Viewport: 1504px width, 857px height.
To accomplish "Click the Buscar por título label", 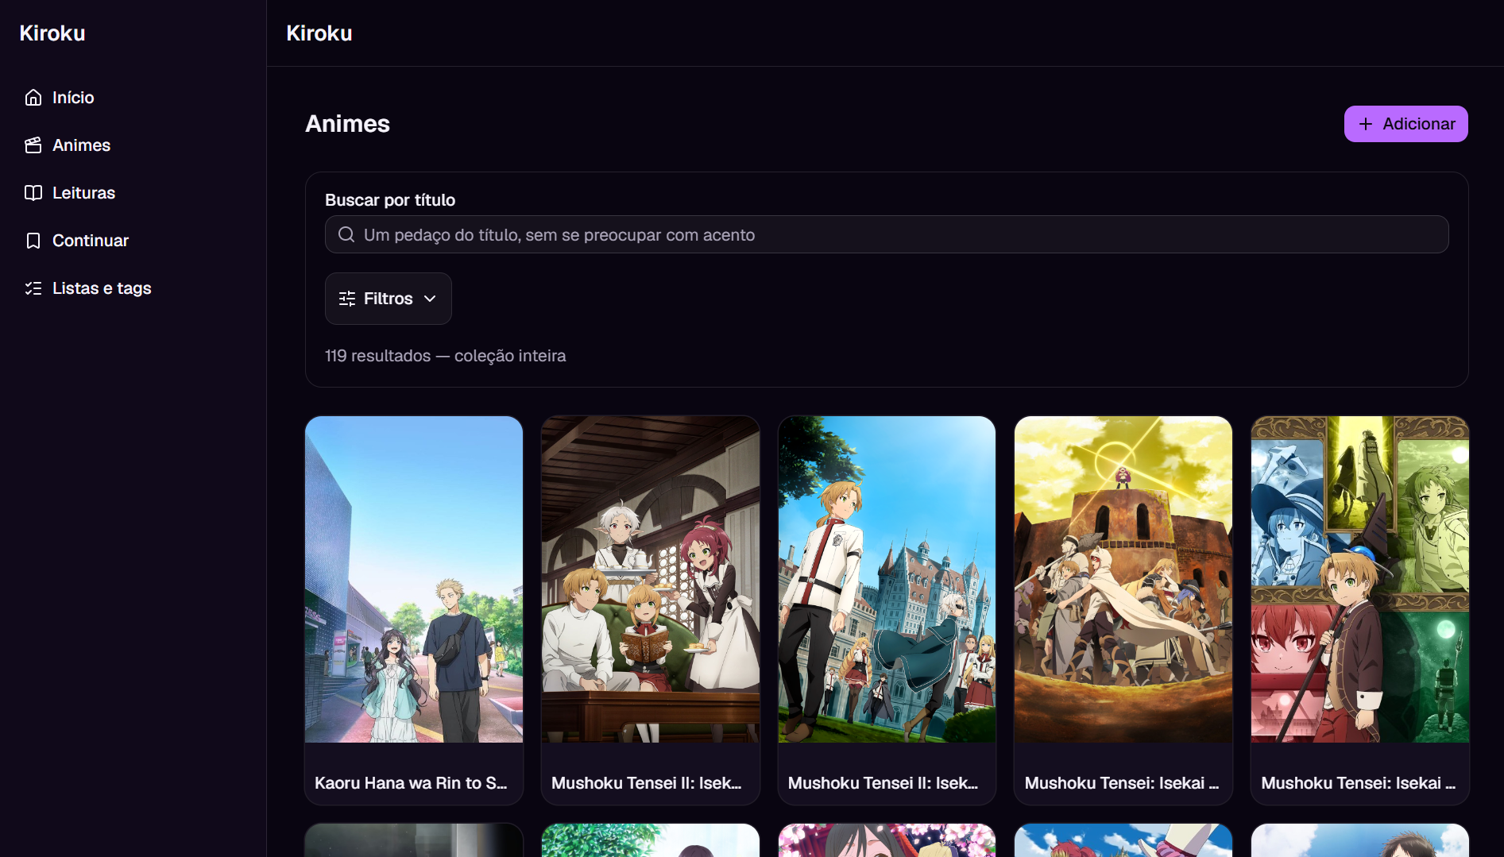I will pyautogui.click(x=390, y=200).
